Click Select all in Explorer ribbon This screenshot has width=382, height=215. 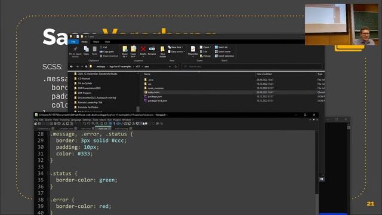click(221, 47)
